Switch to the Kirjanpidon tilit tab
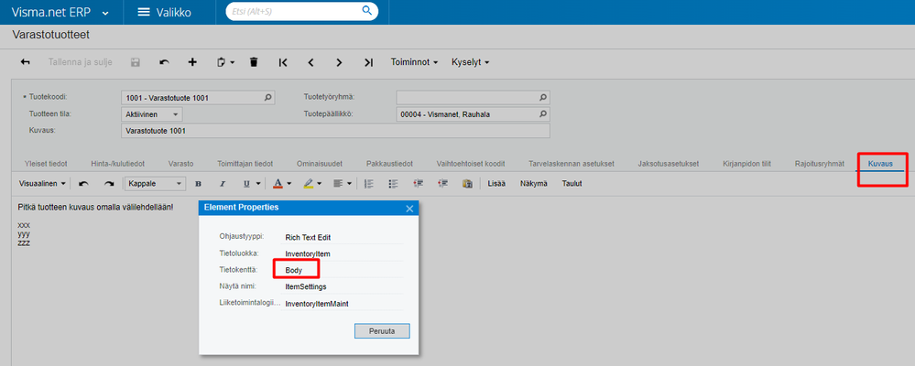The width and height of the screenshot is (915, 366). click(x=746, y=164)
